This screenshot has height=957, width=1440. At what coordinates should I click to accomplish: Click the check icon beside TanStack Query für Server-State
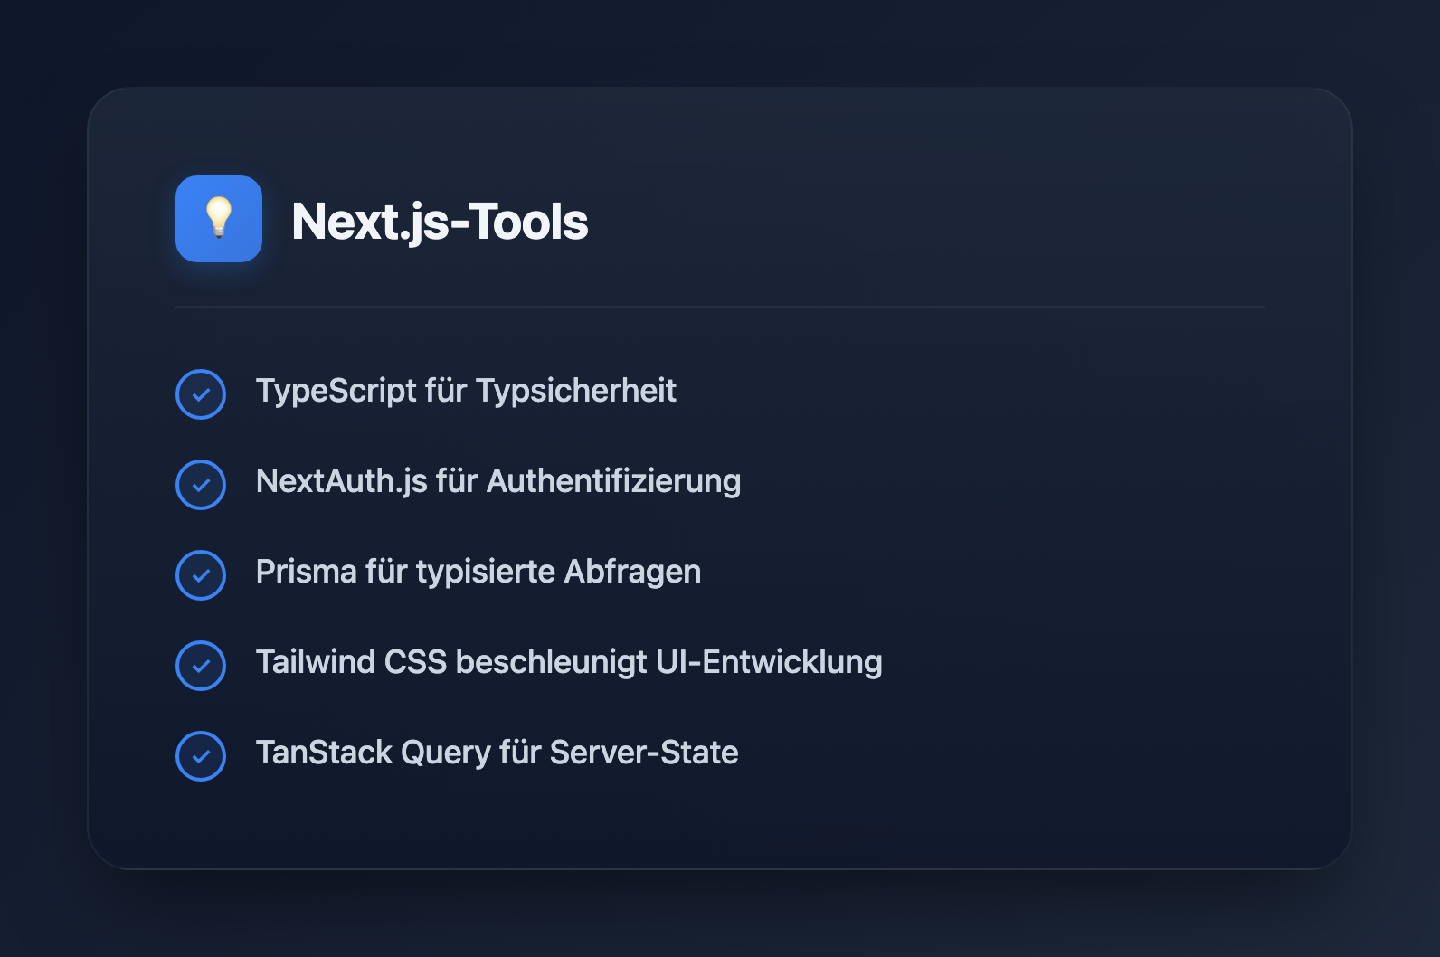point(201,756)
